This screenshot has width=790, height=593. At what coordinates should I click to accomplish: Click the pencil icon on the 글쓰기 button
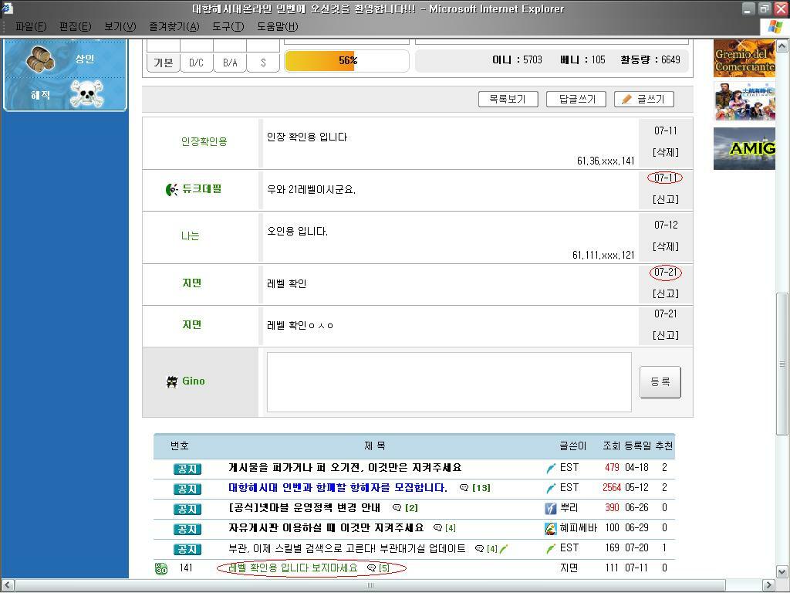point(626,99)
